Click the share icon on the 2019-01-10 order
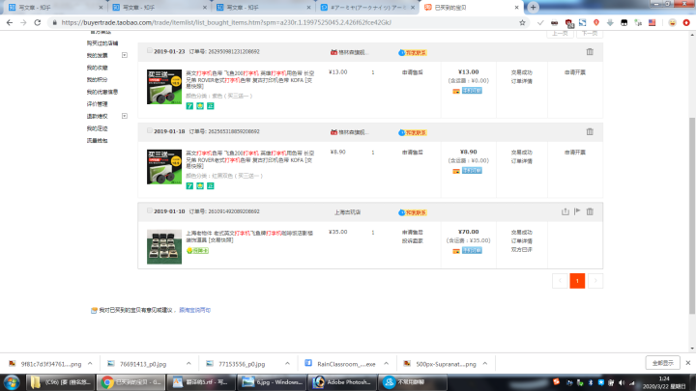This screenshot has height=391, width=696. (x=565, y=211)
